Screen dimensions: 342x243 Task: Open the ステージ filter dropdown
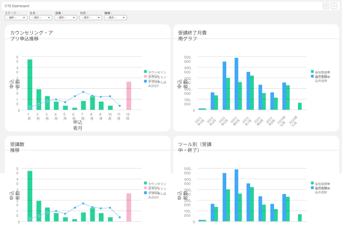tap(16, 18)
